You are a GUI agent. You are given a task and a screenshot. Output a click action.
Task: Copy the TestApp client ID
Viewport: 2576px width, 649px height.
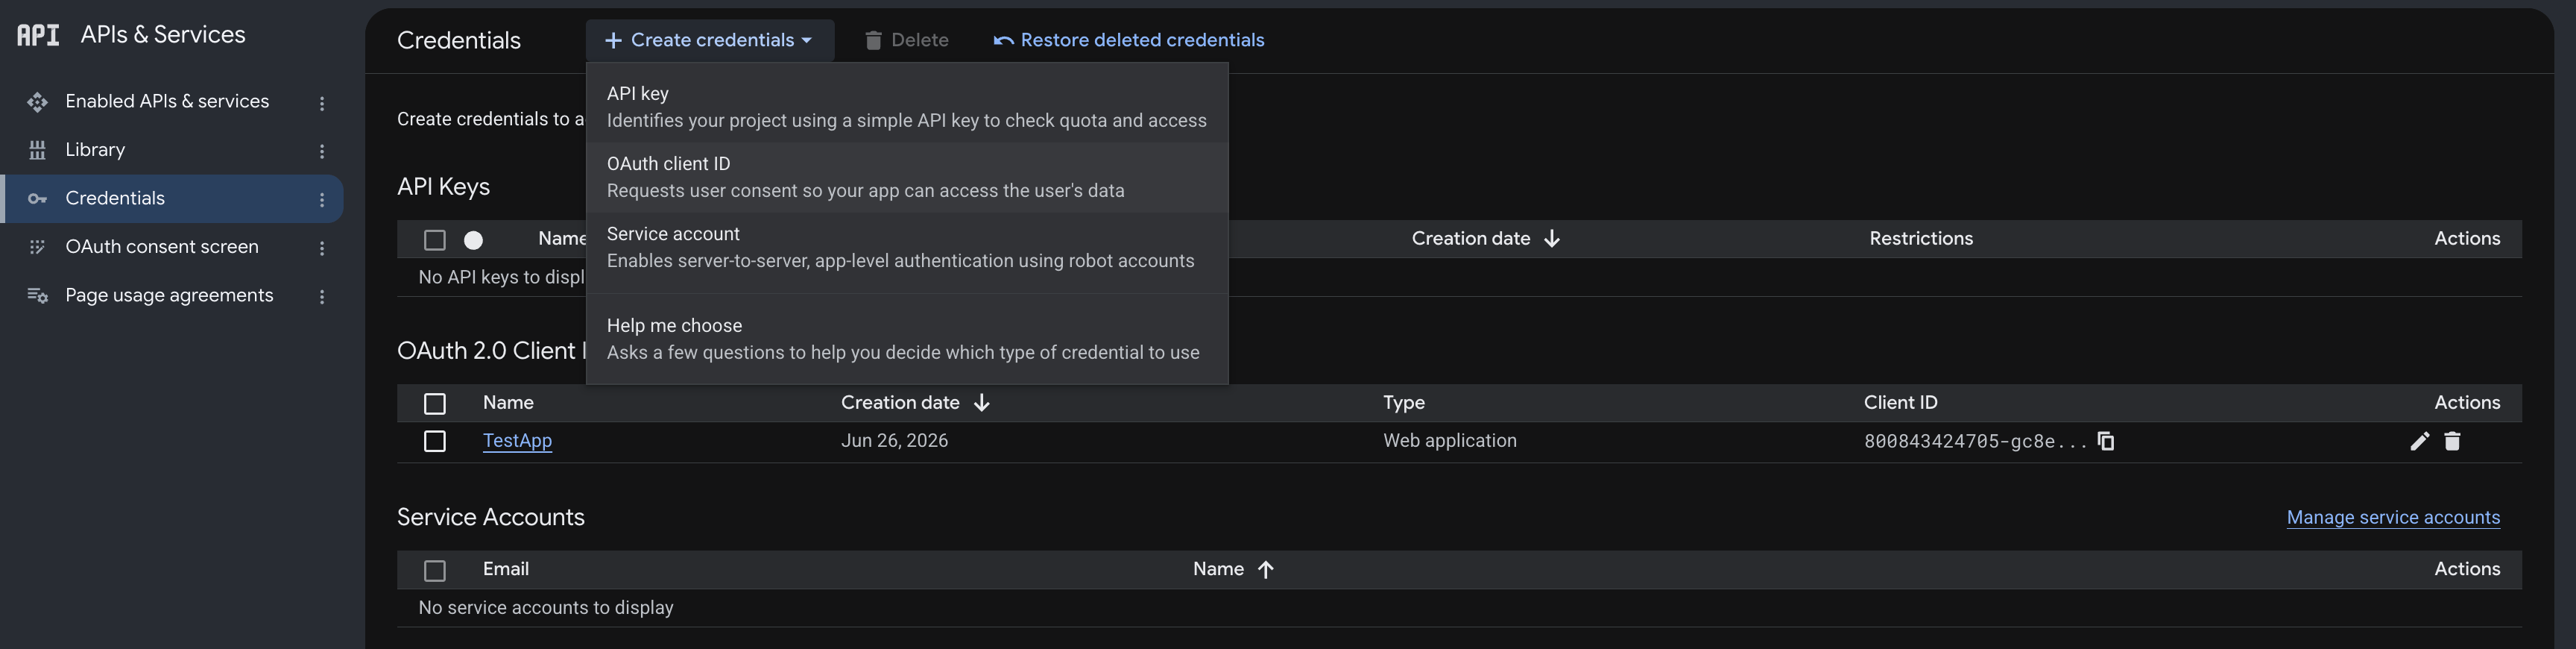(2106, 441)
